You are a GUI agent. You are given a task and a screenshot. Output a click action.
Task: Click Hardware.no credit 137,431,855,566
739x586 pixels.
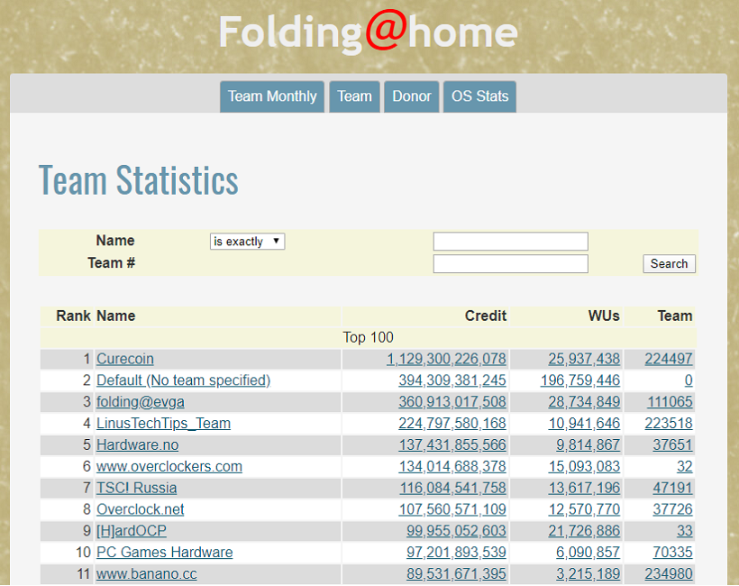452,445
